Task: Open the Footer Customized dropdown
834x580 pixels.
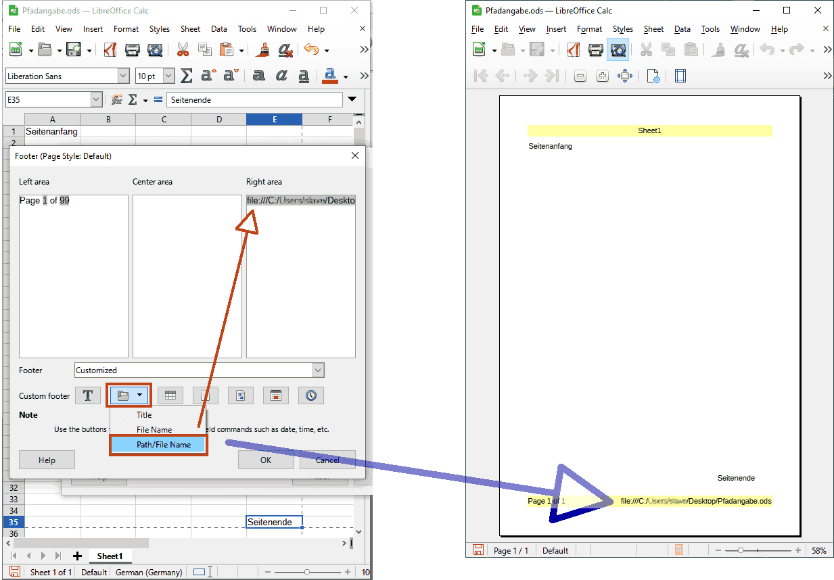Action: (319, 370)
